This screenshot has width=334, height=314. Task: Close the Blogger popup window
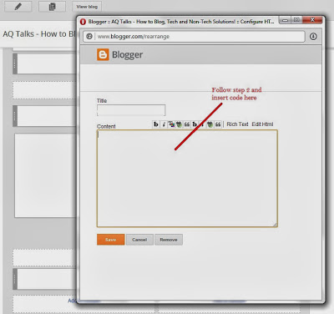[x=312, y=20]
